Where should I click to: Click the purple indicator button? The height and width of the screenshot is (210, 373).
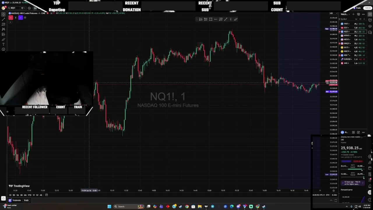20,17
